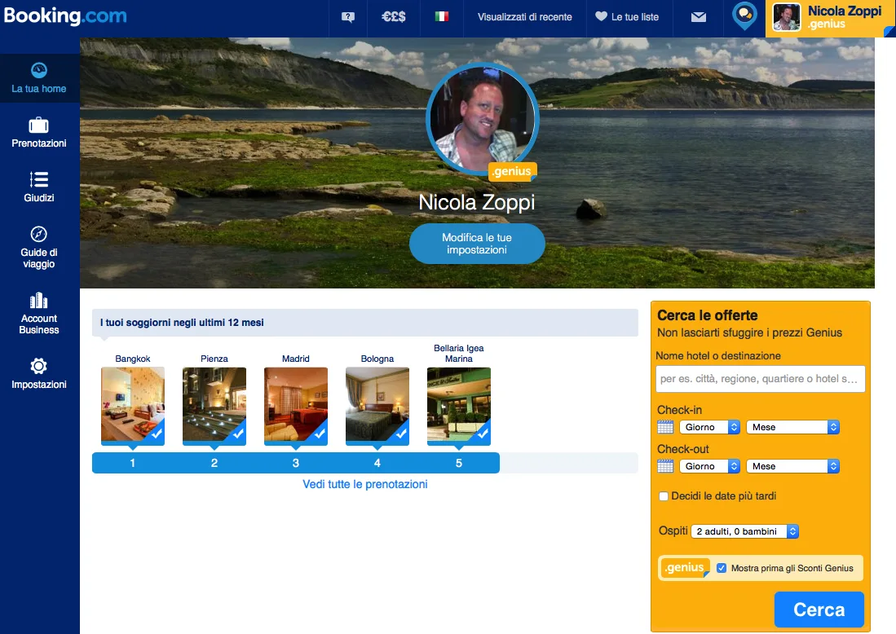Click the heart icon beside Le tue liste
Image resolution: width=896 pixels, height=634 pixels.
601,16
